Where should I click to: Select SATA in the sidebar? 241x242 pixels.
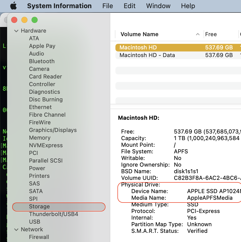[36, 191]
